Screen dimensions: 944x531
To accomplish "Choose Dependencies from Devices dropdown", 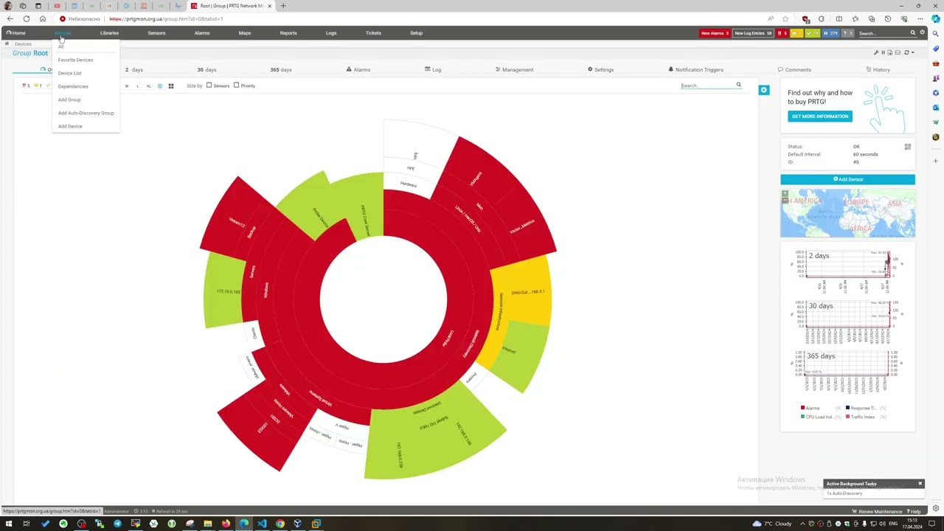I will (73, 86).
